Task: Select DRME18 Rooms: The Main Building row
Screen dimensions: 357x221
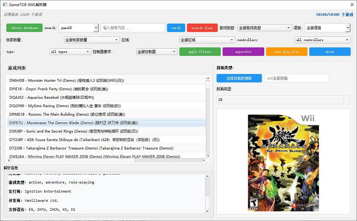Action: [x=106, y=114]
